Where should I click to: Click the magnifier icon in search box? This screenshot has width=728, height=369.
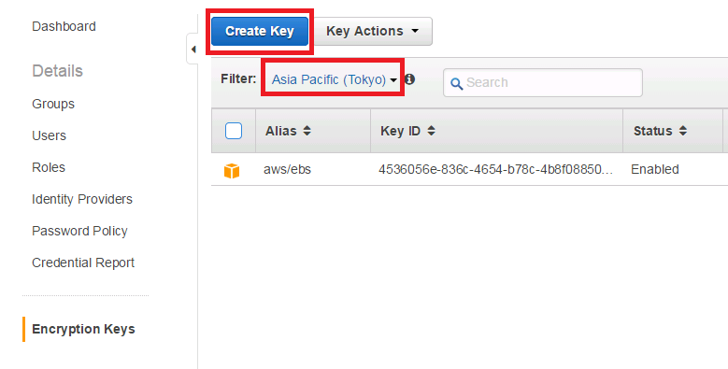click(456, 83)
